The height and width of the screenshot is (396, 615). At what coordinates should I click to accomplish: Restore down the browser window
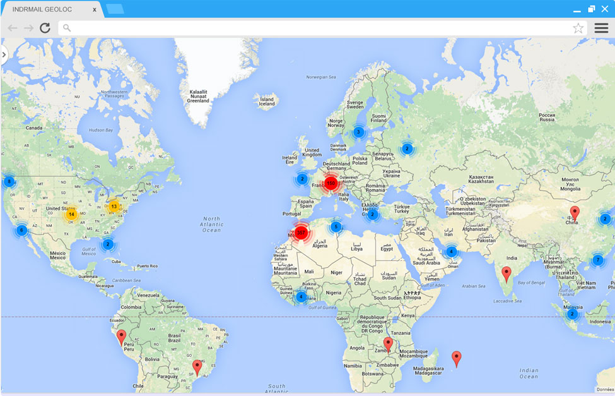pyautogui.click(x=592, y=9)
